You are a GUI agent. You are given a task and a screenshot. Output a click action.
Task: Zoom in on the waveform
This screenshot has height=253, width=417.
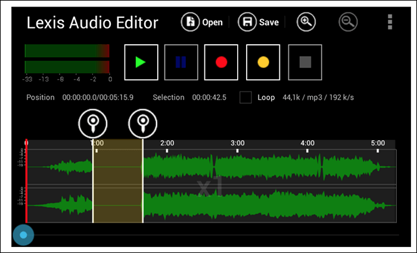306,22
